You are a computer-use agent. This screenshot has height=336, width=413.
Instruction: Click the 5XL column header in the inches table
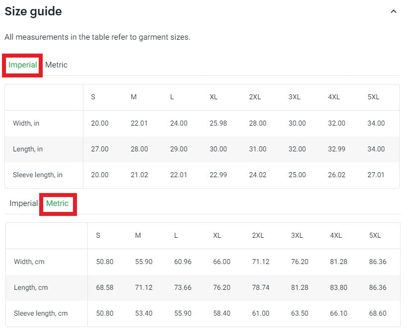pos(373,97)
